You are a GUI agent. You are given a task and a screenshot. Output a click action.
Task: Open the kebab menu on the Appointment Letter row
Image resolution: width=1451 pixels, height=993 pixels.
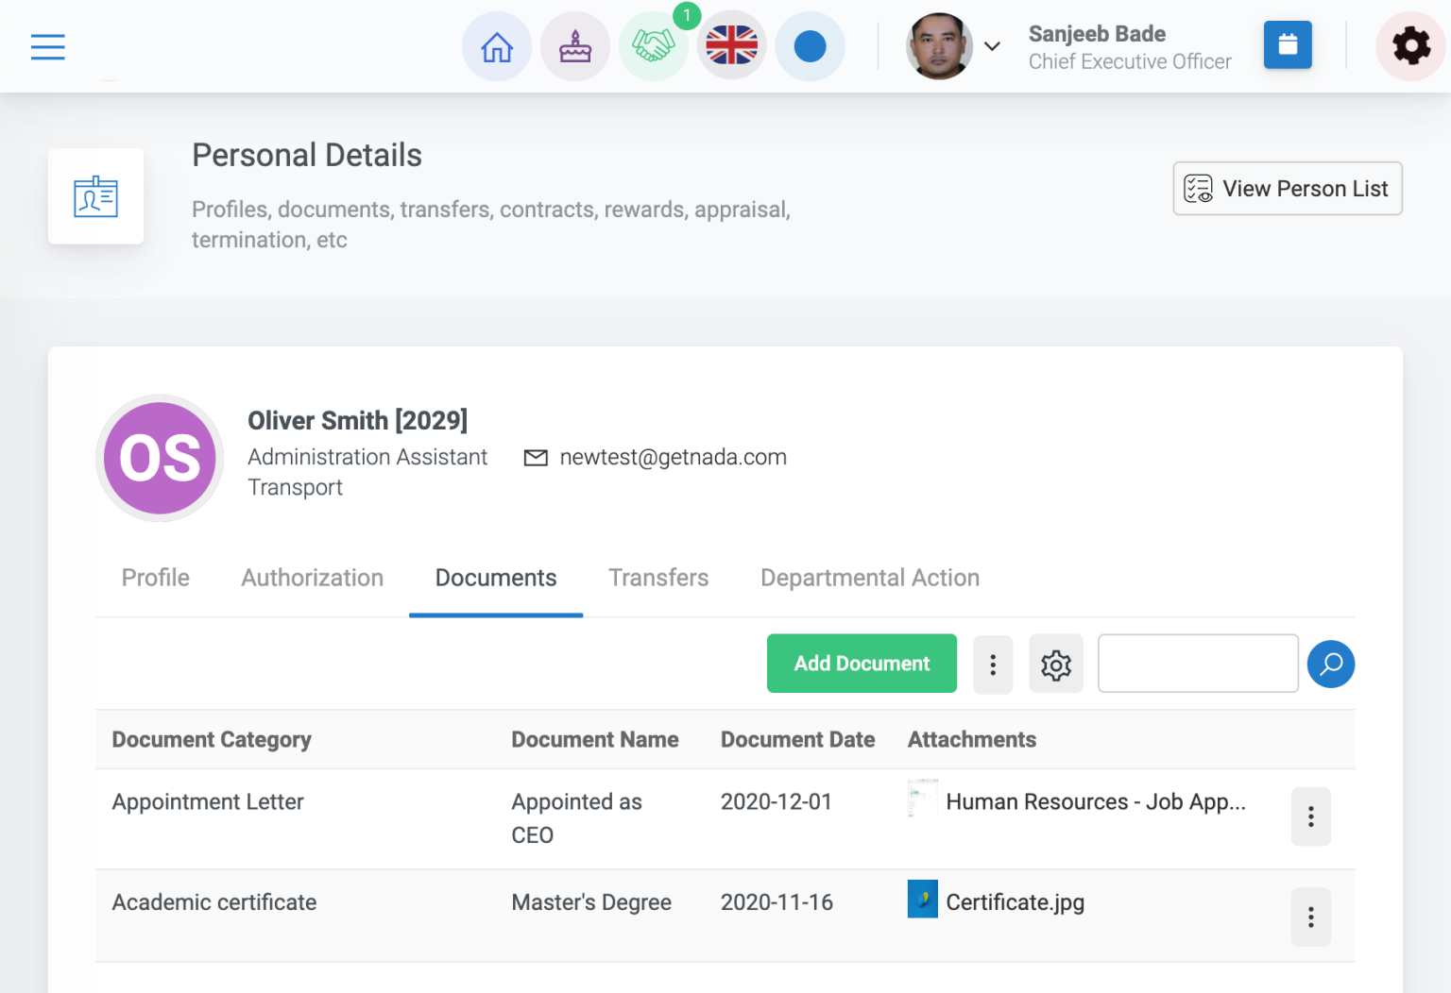tap(1311, 817)
